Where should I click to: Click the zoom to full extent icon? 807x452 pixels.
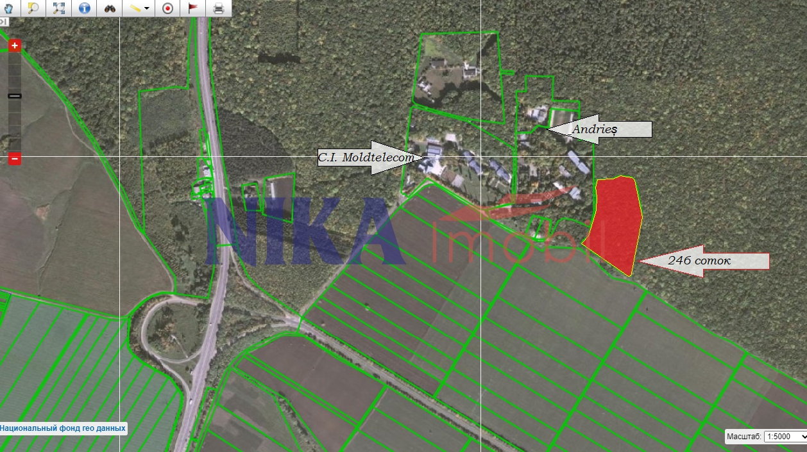pyautogui.click(x=59, y=8)
